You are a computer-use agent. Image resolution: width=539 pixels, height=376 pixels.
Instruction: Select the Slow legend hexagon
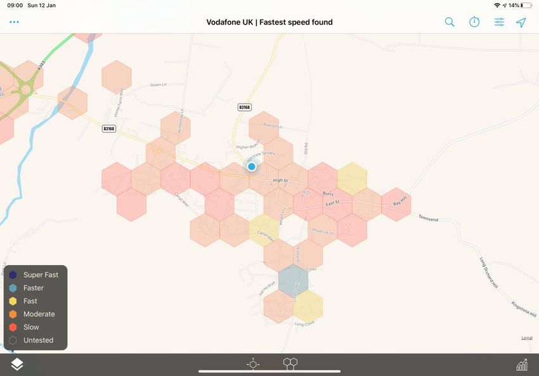13,327
